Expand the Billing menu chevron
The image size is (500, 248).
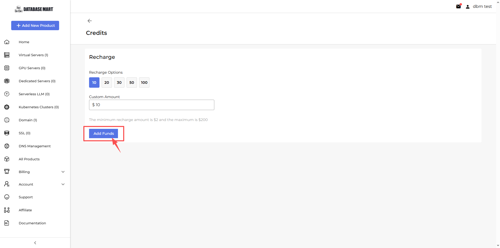click(x=63, y=172)
